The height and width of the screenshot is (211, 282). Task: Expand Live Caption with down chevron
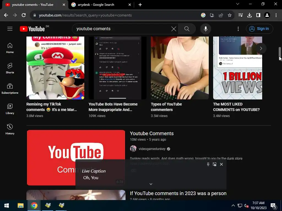point(151,184)
